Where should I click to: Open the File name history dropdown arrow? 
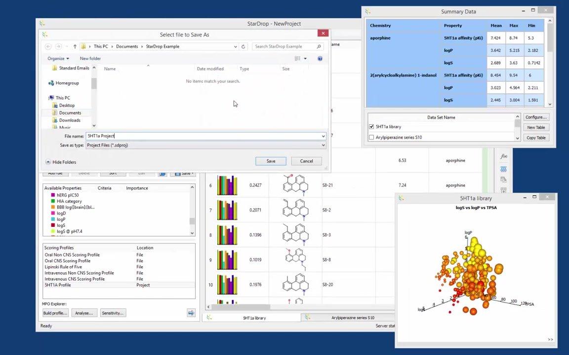click(323, 136)
